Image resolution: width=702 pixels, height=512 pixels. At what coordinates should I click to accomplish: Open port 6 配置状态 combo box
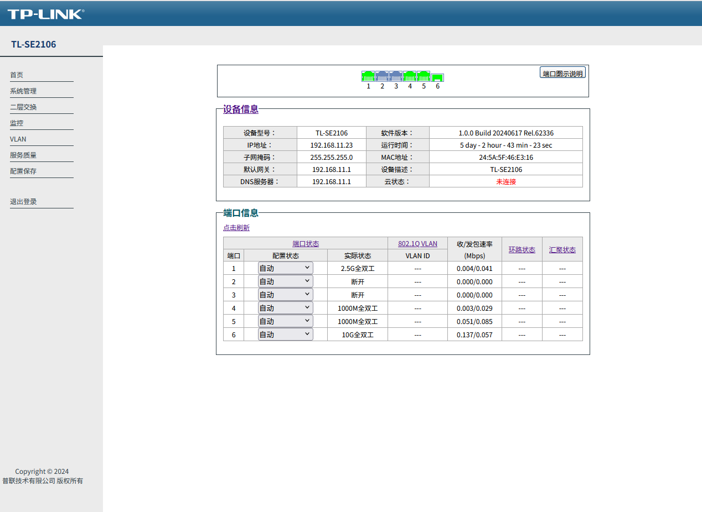285,335
